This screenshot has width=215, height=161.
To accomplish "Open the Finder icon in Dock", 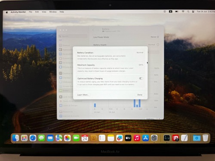I will 15,138.
